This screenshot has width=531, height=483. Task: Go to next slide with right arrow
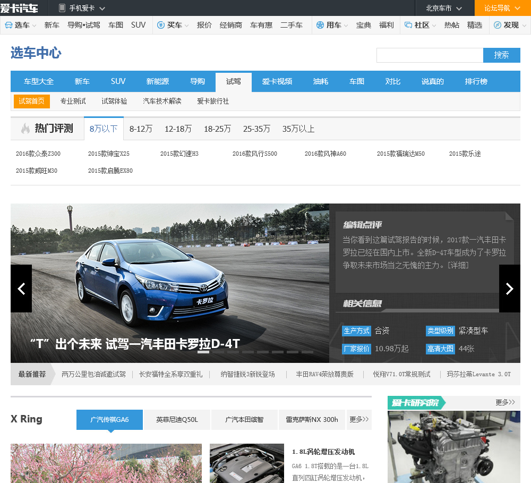click(509, 289)
